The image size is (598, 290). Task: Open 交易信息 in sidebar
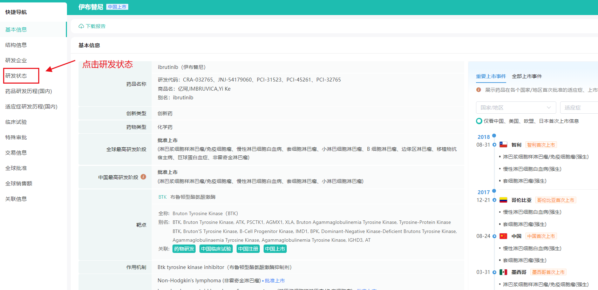[x=16, y=153]
